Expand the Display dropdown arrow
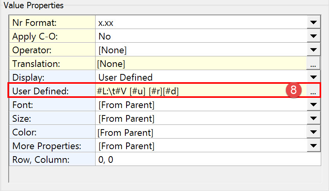The image size is (329, 191). [x=313, y=77]
